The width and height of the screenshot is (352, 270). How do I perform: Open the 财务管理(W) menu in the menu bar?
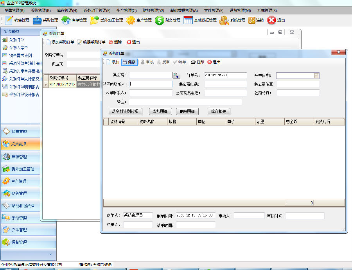click(153, 11)
